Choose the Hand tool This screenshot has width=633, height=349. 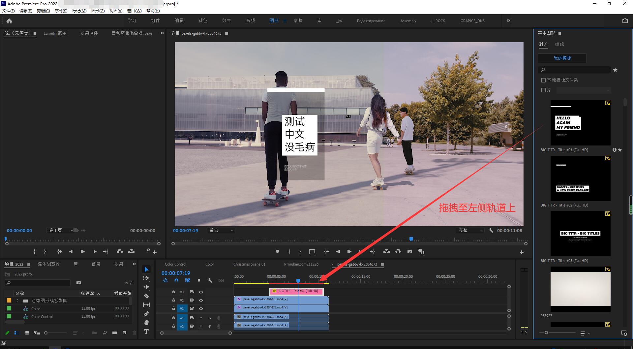(146, 323)
